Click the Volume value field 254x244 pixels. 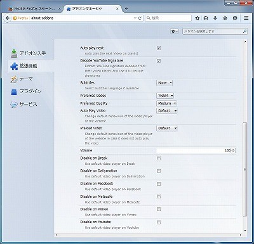pyautogui.click(x=194, y=150)
